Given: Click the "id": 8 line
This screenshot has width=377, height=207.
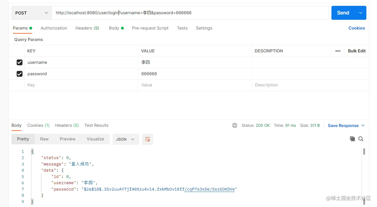Looking at the screenshot, I should point(61,177).
